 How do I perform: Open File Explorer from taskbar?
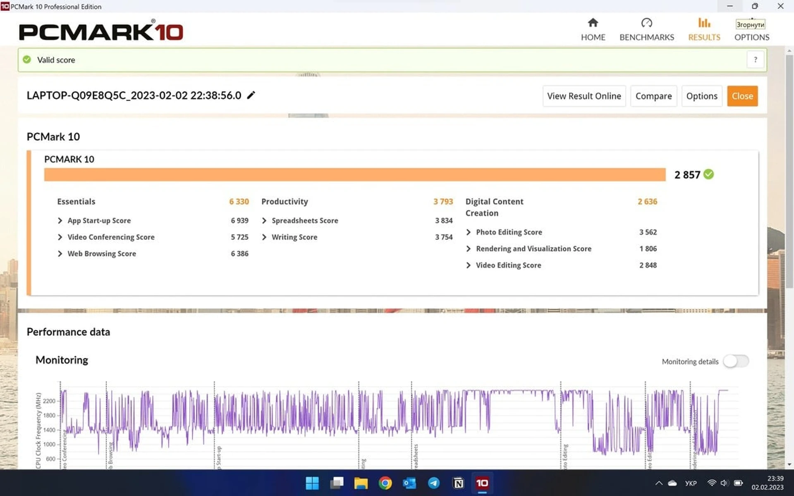click(x=361, y=483)
